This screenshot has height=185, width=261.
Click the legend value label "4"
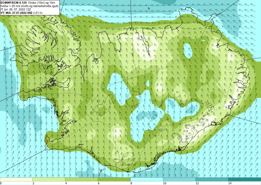(x=66, y=183)
